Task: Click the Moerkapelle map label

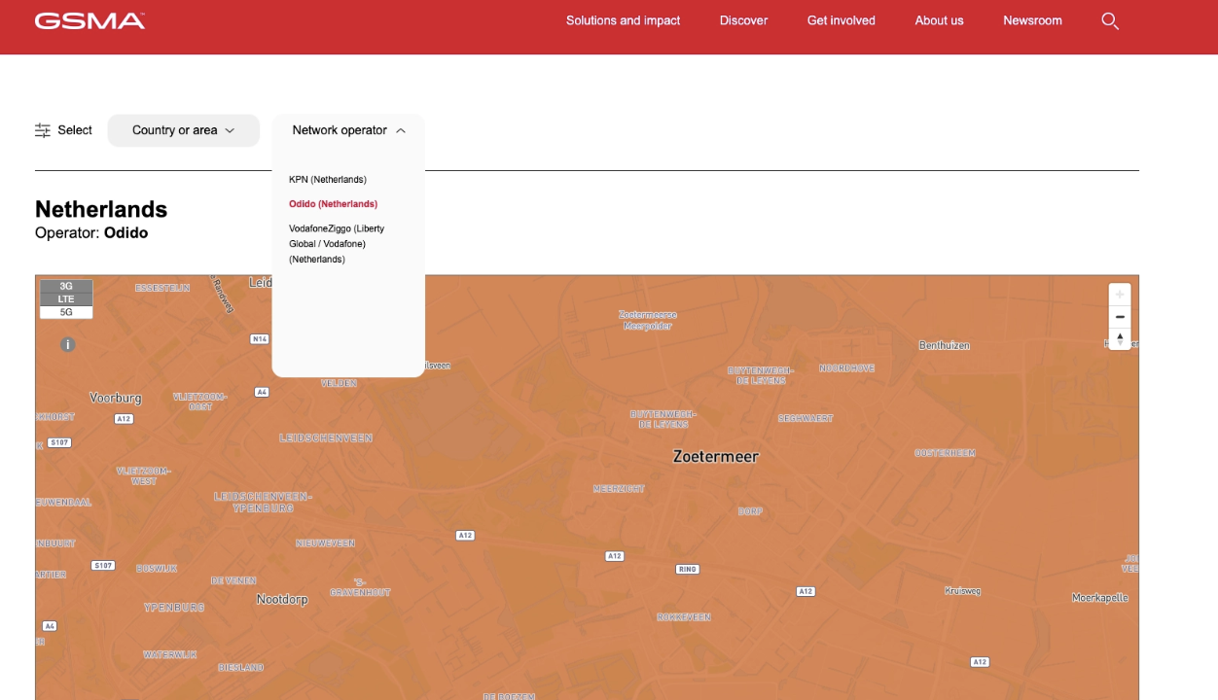Action: click(x=1100, y=598)
